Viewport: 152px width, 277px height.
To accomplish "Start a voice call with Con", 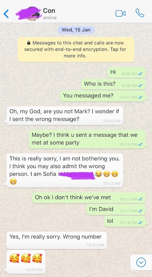I will point(140,13).
